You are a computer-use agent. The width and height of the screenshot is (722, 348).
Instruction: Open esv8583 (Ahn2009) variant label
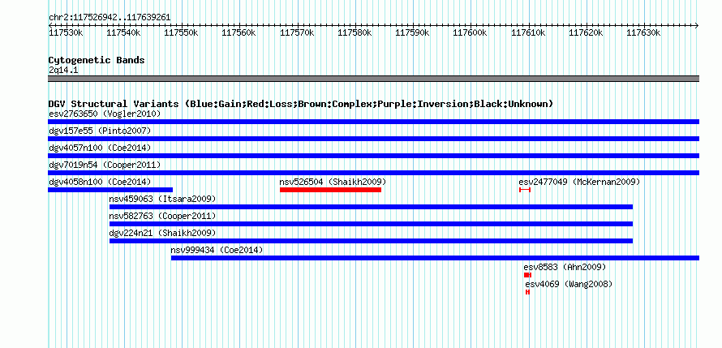point(565,267)
